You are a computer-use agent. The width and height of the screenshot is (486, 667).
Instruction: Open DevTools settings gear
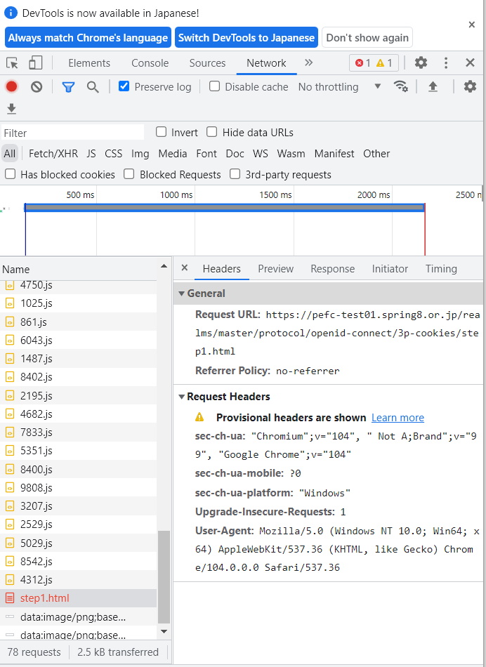coord(421,62)
